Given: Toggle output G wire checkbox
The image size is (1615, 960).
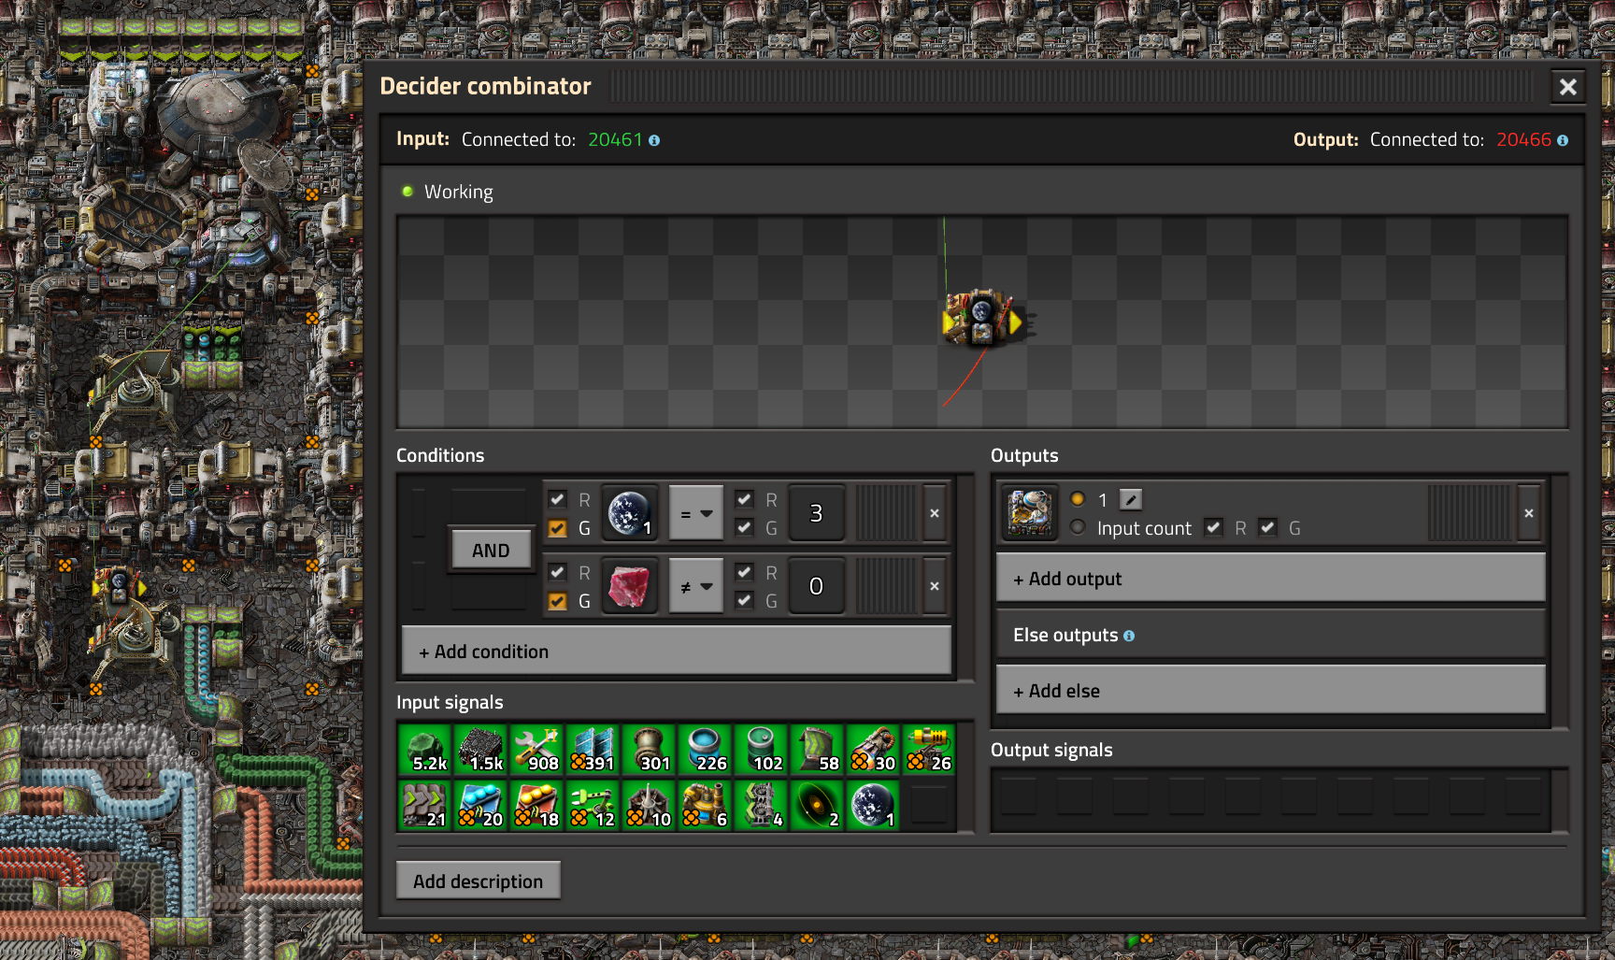Looking at the screenshot, I should point(1268,527).
